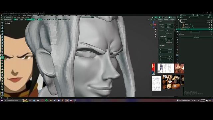Click the Blender logo menu icon
The width and height of the screenshot is (213, 120).
point(1,15)
